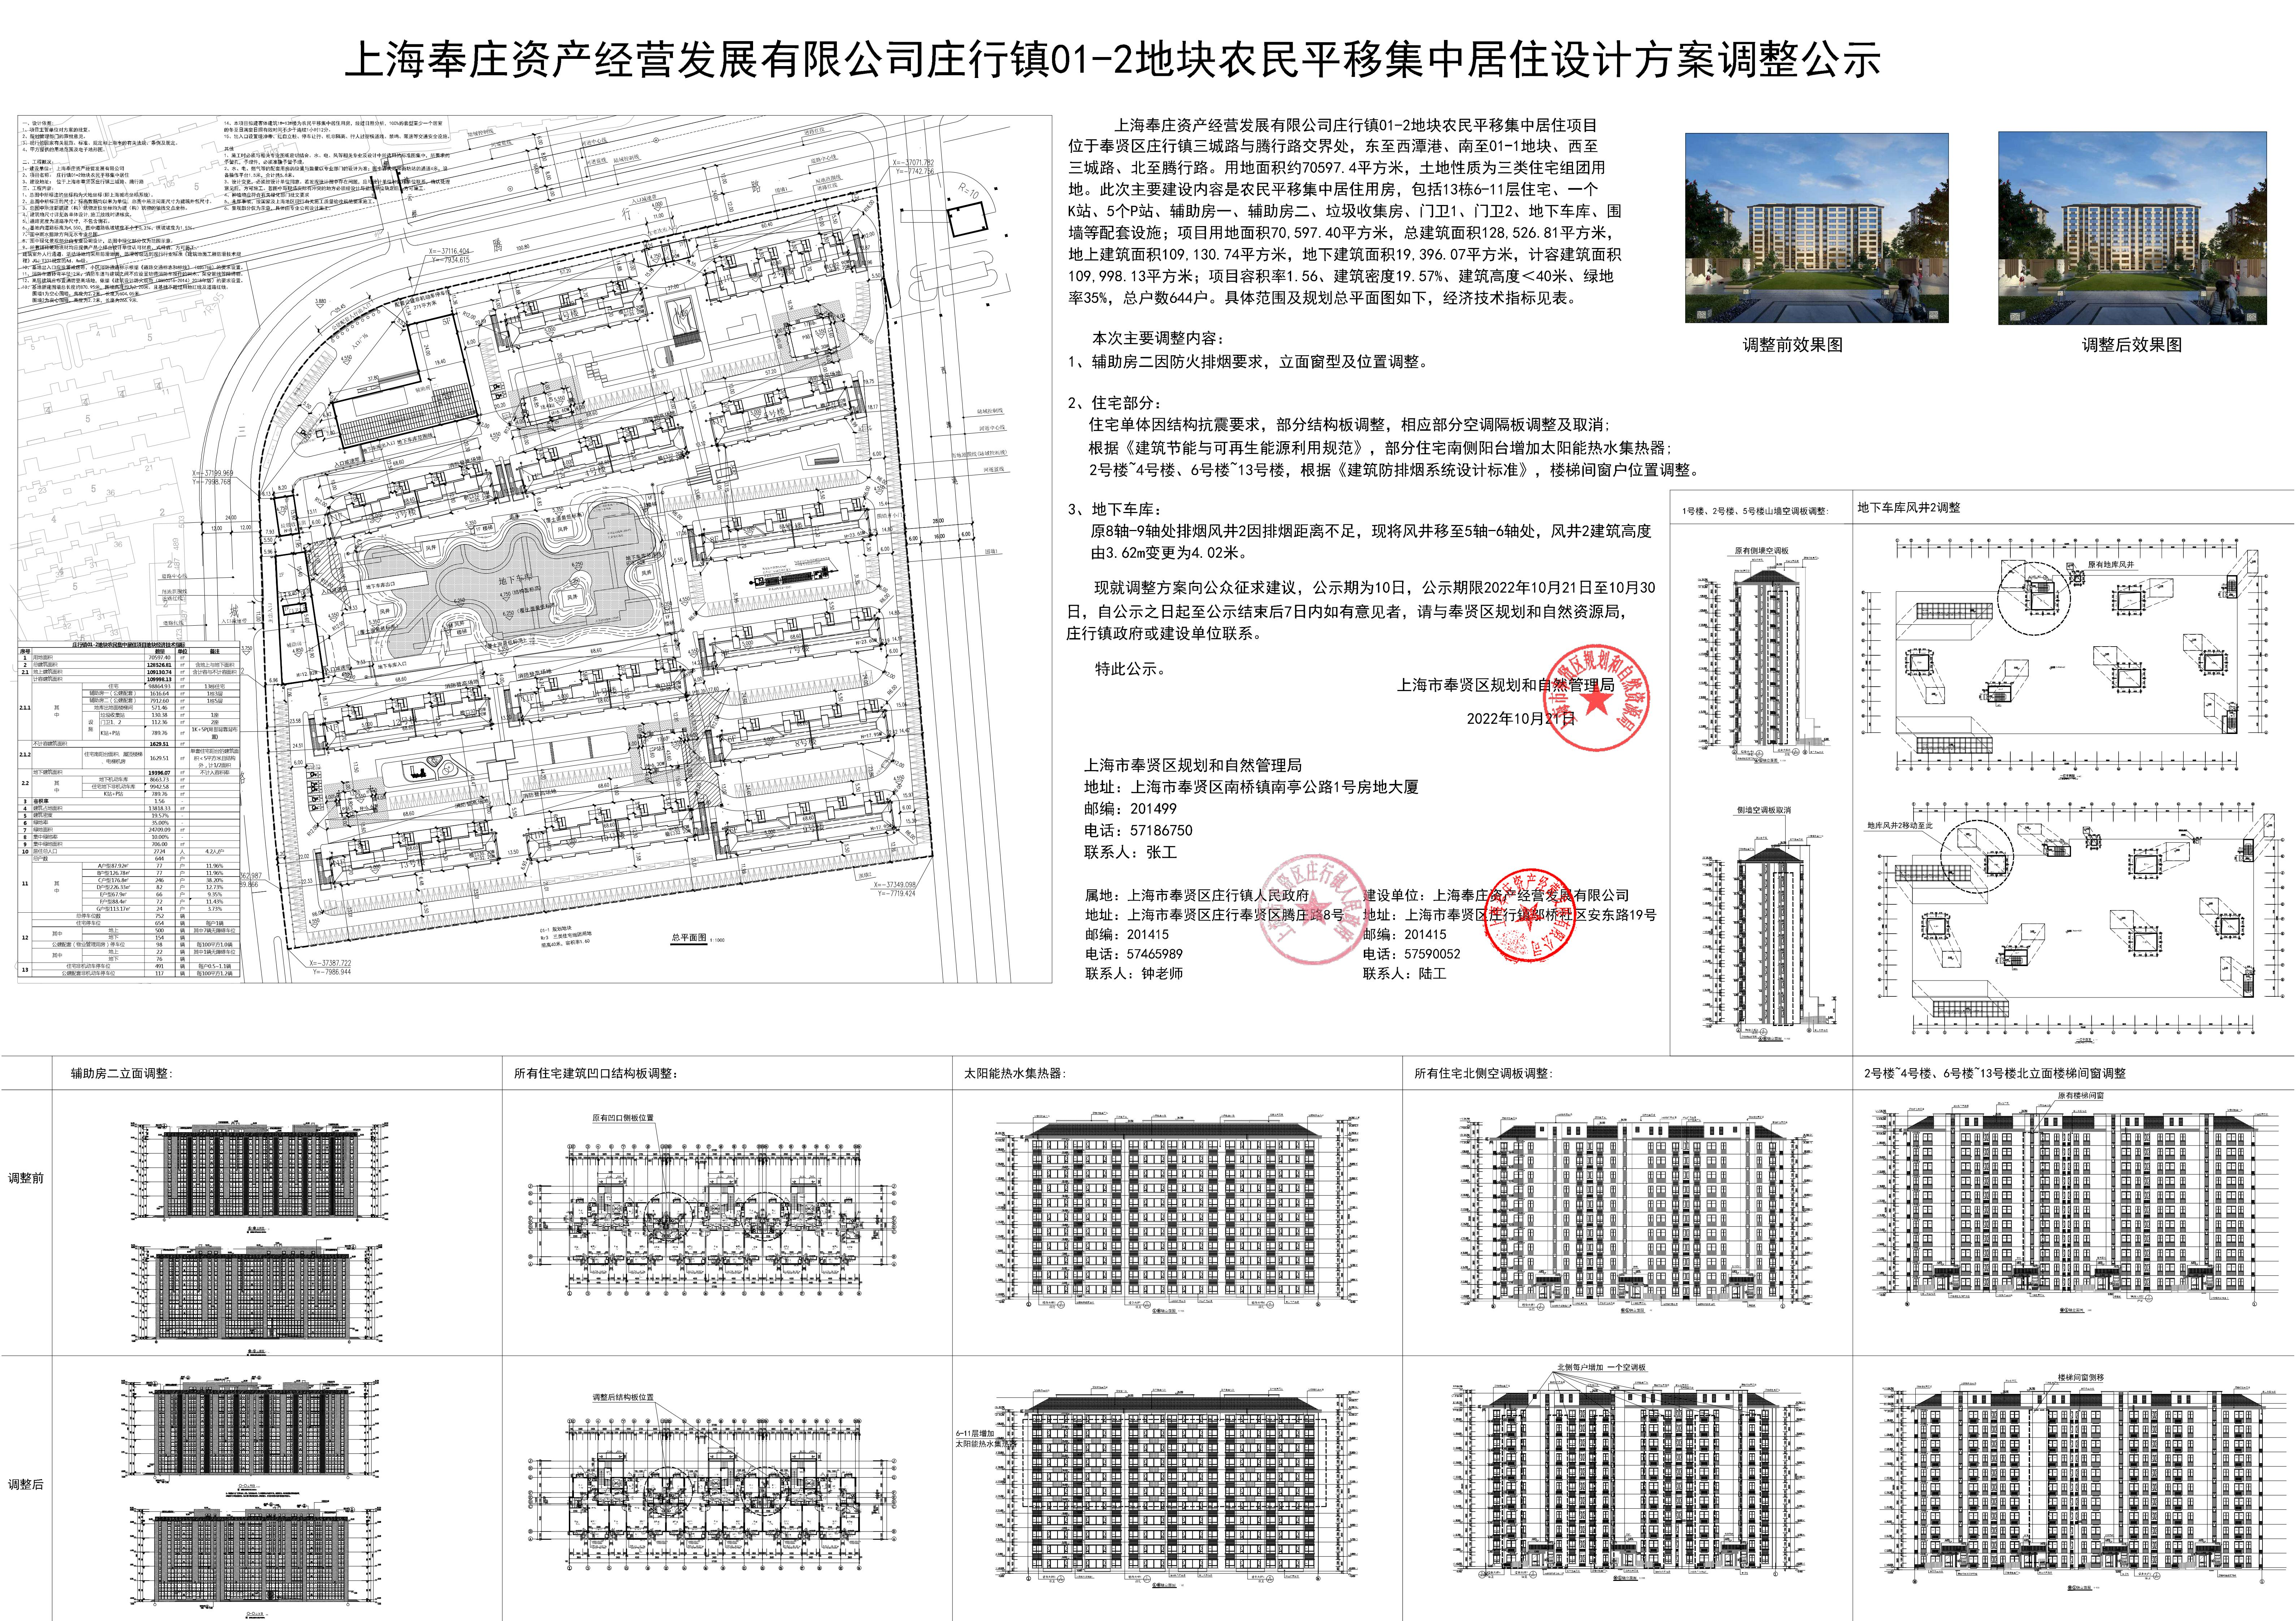Click the contact 联系人：张工
Image resolution: width=2296 pixels, height=1621 pixels.
[x=1131, y=852]
